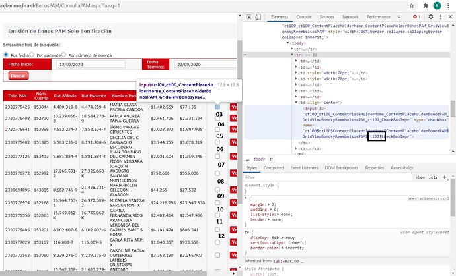
Task: Expand the border property value
Action: point(269,219)
